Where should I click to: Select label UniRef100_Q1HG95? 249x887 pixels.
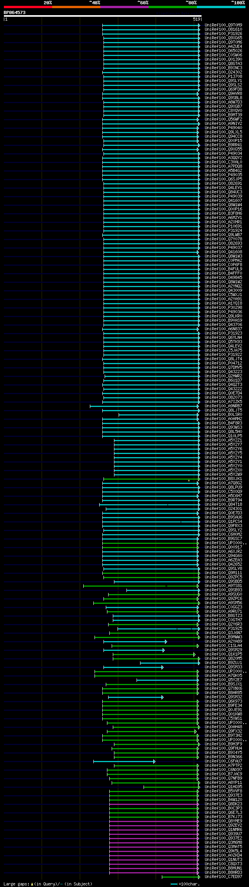pyautogui.click(x=223, y=787)
